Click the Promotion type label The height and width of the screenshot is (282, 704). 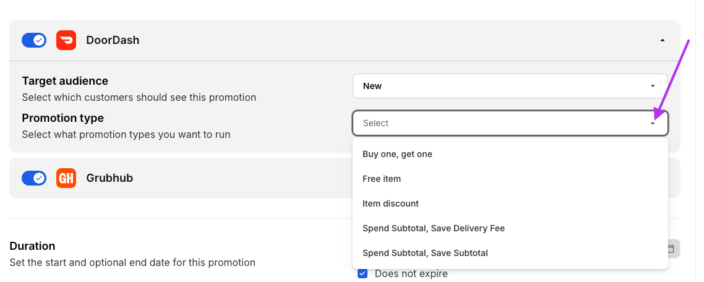(x=62, y=117)
